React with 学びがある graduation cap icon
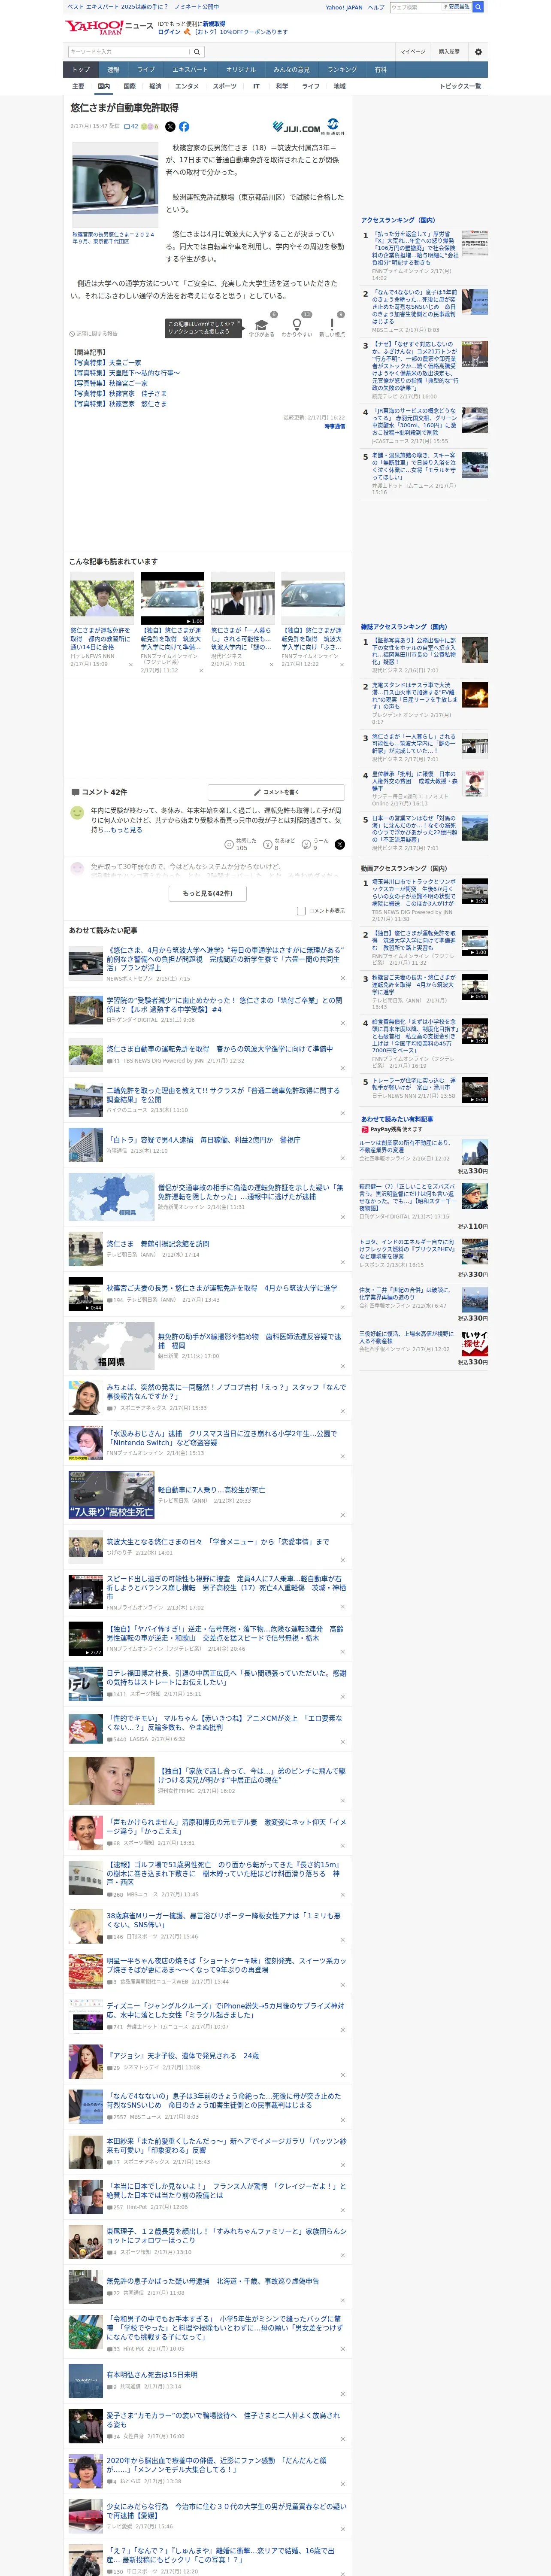Image resolution: width=551 pixels, height=2576 pixels. pos(261,326)
